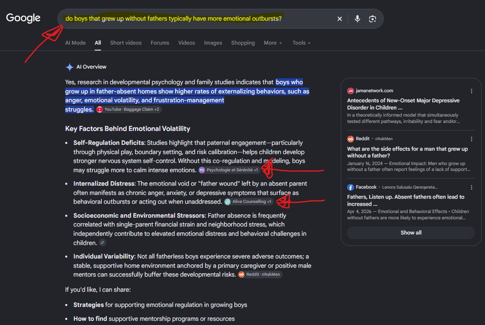Switch to AI Mode tab

75,43
